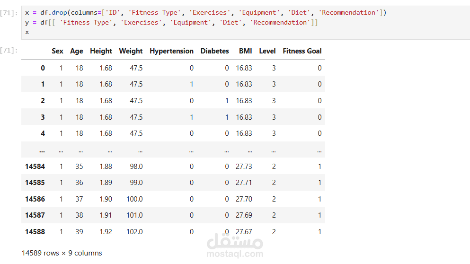Image resolution: width=470 pixels, height=264 pixels.
Task: Click the Age column header
Action: tap(76, 51)
